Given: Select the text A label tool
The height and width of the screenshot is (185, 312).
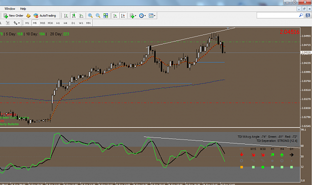Looking at the screenshot, I should [0, 23].
